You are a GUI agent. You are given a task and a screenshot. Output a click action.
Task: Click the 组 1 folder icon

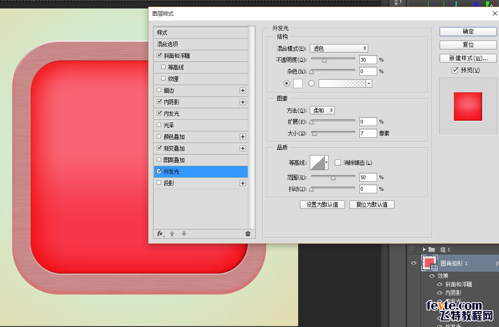(431, 249)
